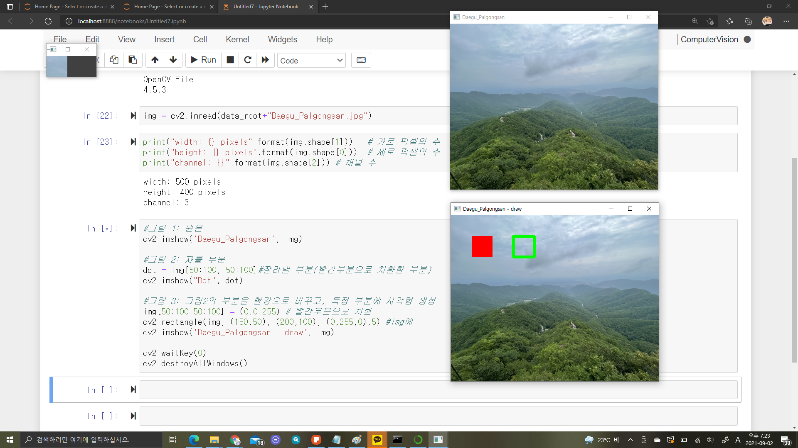Screen dimensions: 798x448
Task: Click run-this-cell icon beside In [22]
Action: [x=133, y=116]
